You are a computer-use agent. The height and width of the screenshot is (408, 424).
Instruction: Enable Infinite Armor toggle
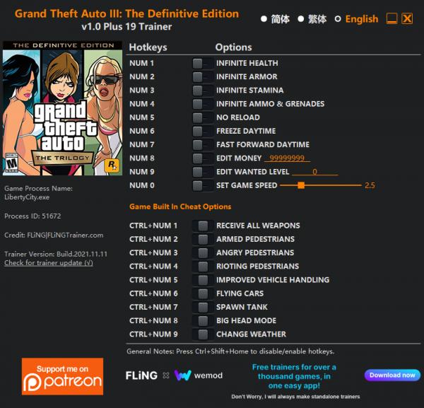[203, 77]
